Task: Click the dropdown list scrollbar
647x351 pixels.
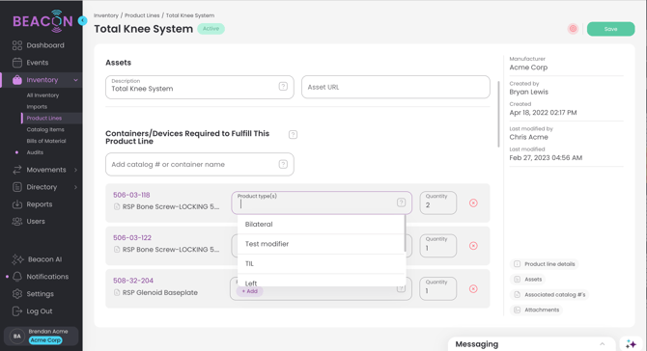Action: tap(405, 233)
